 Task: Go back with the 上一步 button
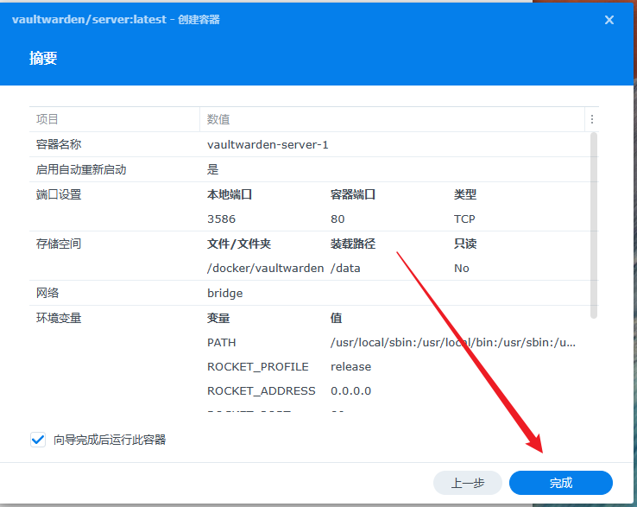(x=468, y=483)
